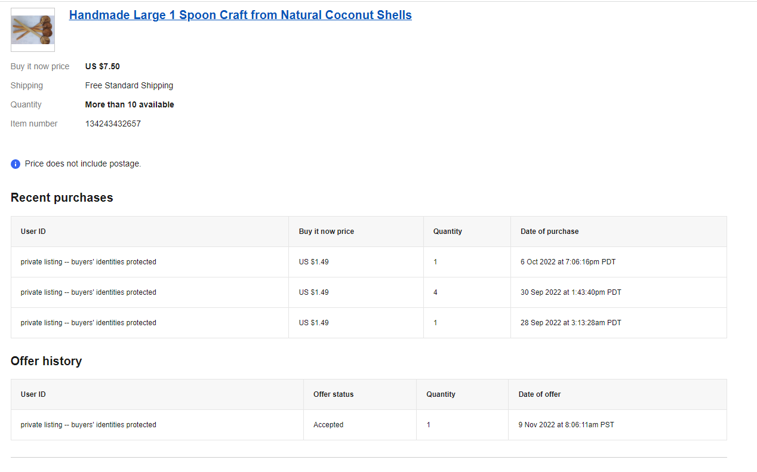Click the Free Standard Shipping text
The width and height of the screenshot is (757, 472).
[x=129, y=85]
